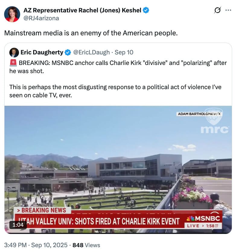Click the AZ Representative Rachel Keshel name
Screen dimensions: 236x252
[x=82, y=10]
